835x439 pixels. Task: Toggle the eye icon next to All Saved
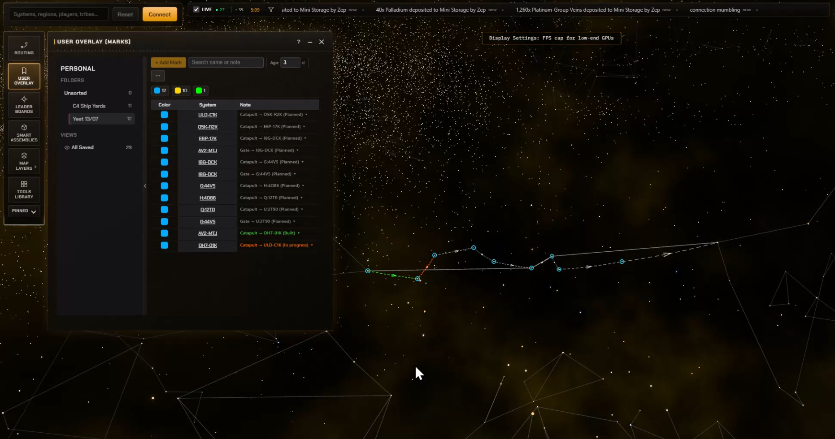67,147
